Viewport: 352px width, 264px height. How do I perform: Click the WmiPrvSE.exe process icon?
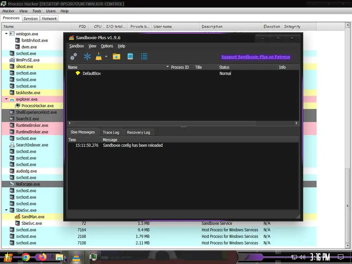coord(12,60)
